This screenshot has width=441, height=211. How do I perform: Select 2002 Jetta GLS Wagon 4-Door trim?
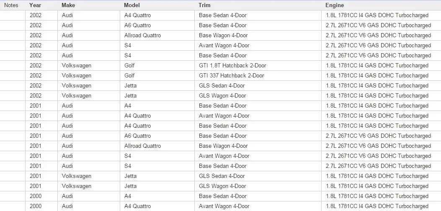258,95
